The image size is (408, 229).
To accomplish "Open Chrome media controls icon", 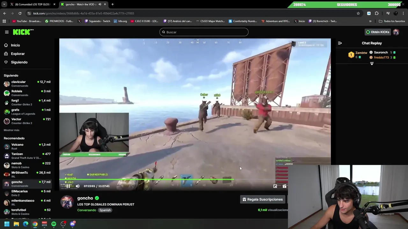I will 388,13.
